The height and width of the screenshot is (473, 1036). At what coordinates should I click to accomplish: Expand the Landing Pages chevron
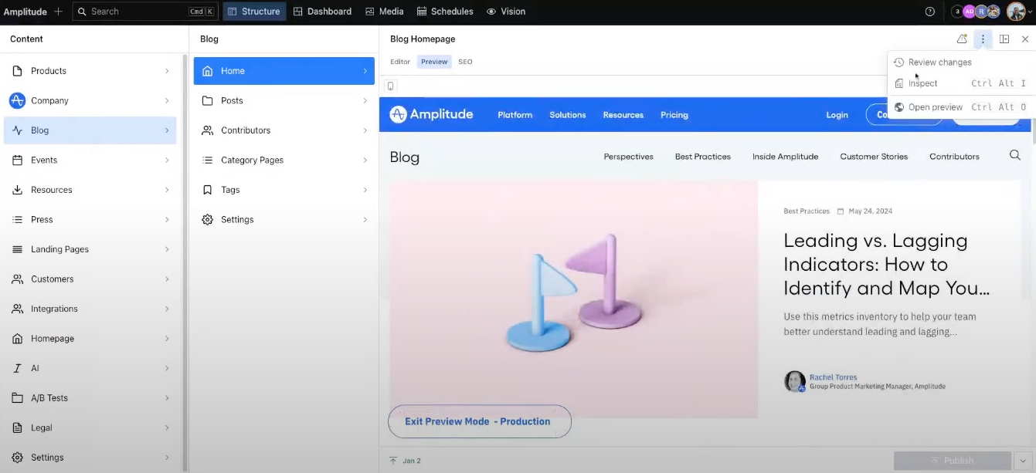pos(167,249)
